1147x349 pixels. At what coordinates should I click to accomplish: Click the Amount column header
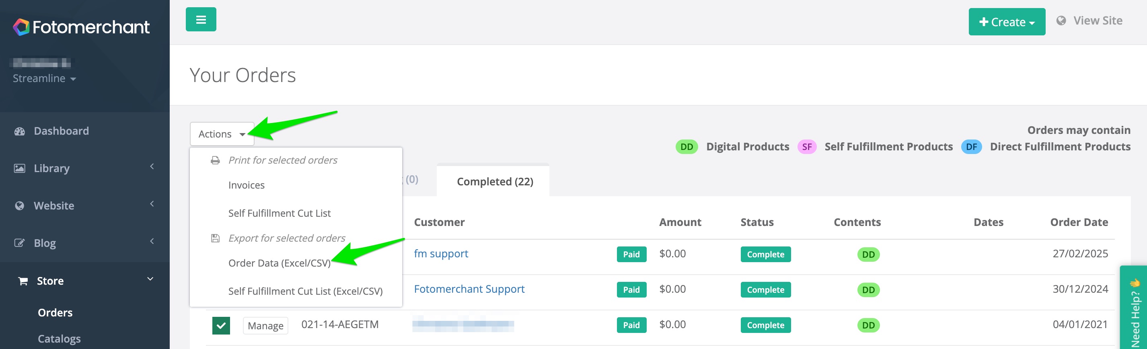[680, 222]
